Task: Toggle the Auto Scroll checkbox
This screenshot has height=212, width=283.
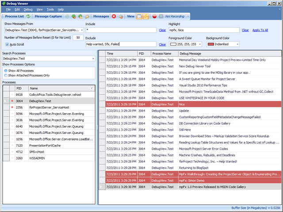Action: [7, 44]
